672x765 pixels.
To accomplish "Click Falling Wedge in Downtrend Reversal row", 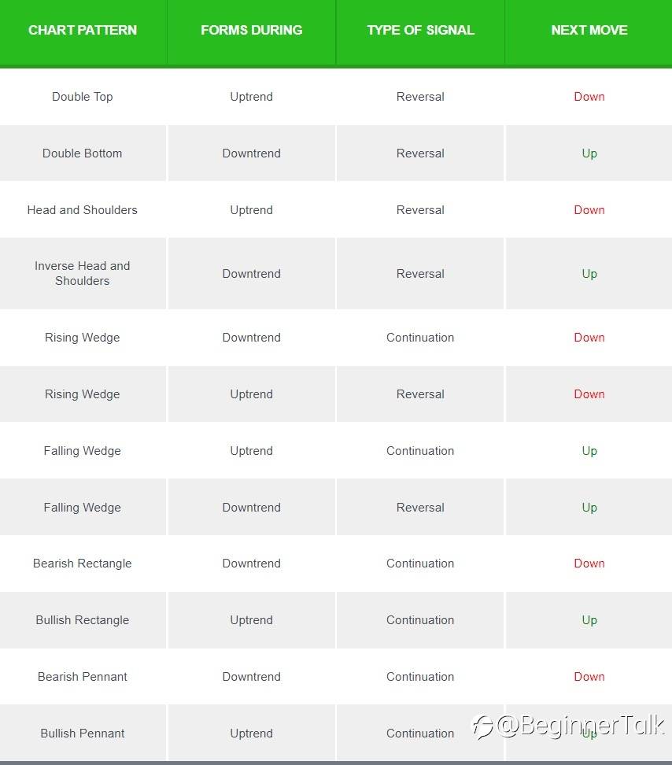I will coord(83,508).
